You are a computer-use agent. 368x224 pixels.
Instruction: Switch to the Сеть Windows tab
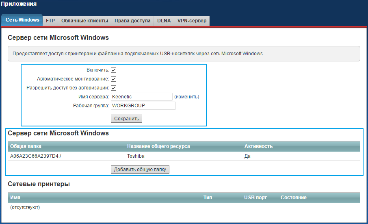point(22,20)
